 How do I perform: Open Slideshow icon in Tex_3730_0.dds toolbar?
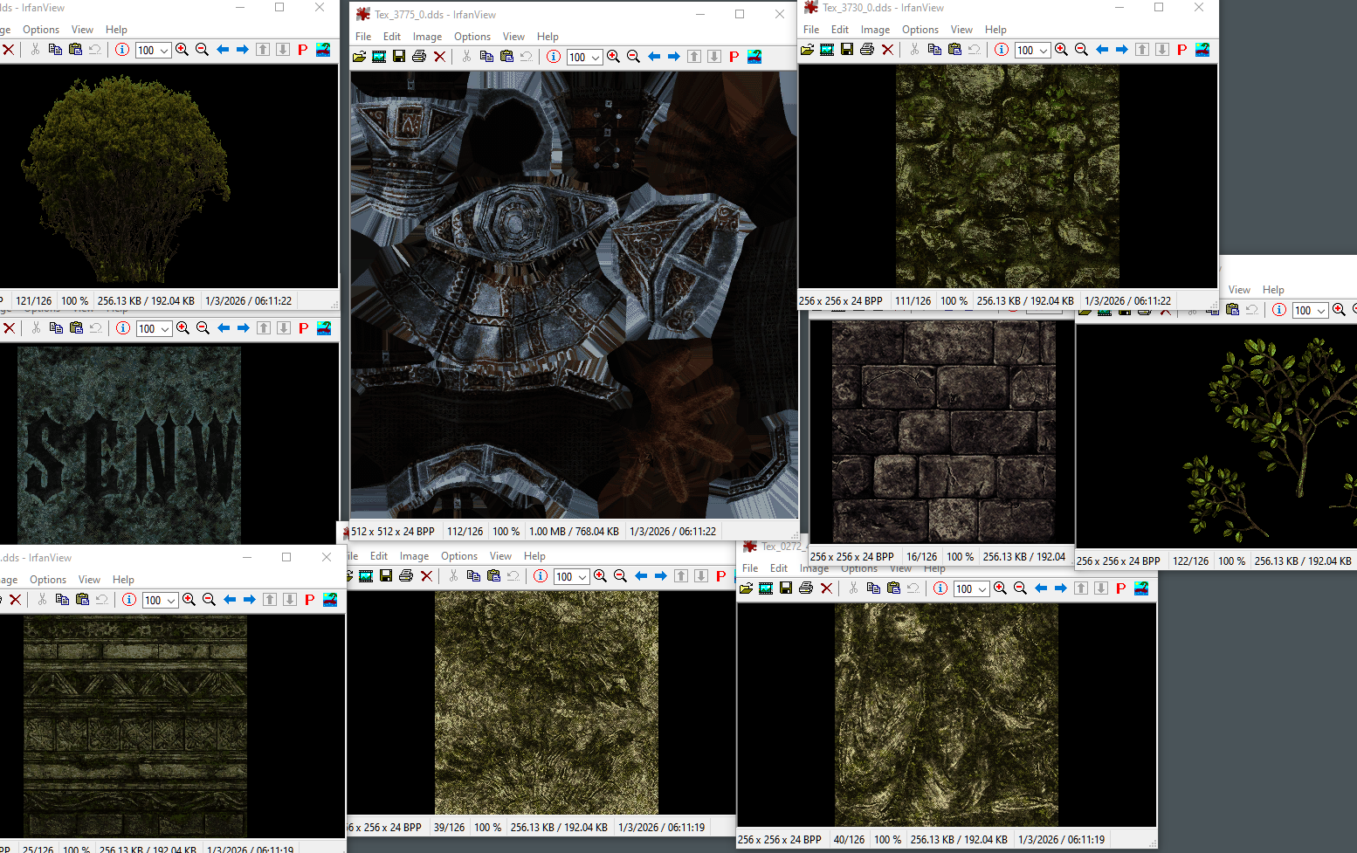pos(827,50)
